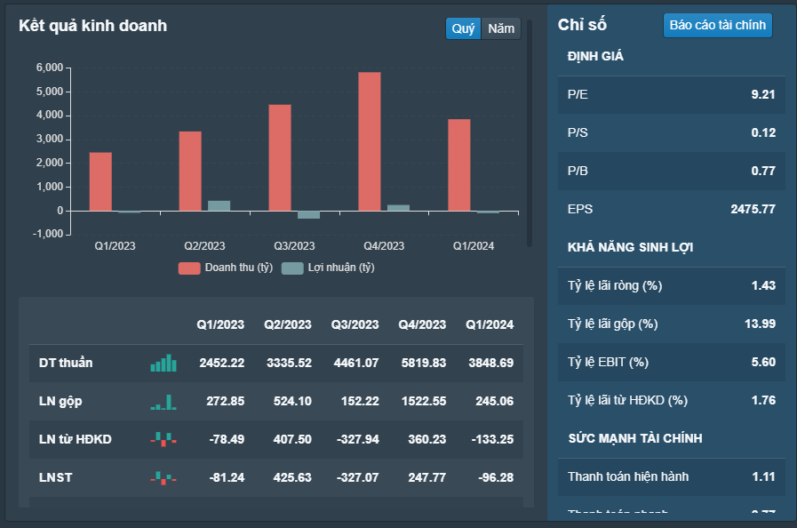
Task: Switch to the Quý view
Action: [x=463, y=28]
